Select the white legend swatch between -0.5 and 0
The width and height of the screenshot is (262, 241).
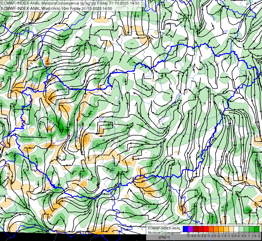tap(236, 229)
